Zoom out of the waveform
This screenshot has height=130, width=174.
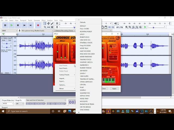pyautogui.click(x=130, y=27)
